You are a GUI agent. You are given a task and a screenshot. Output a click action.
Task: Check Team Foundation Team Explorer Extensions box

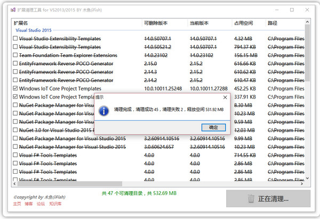[15, 55]
